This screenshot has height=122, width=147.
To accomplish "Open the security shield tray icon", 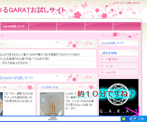I will point(135,119).
